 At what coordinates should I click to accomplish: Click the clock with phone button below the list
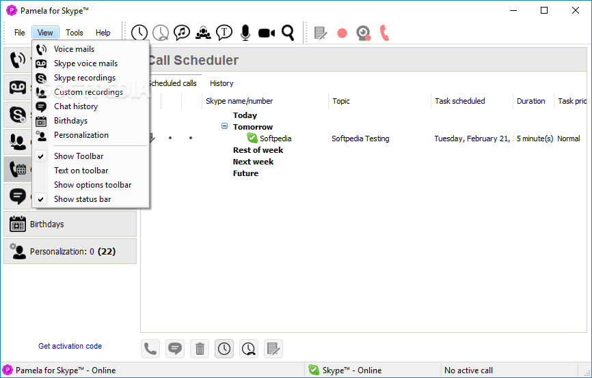(x=249, y=349)
